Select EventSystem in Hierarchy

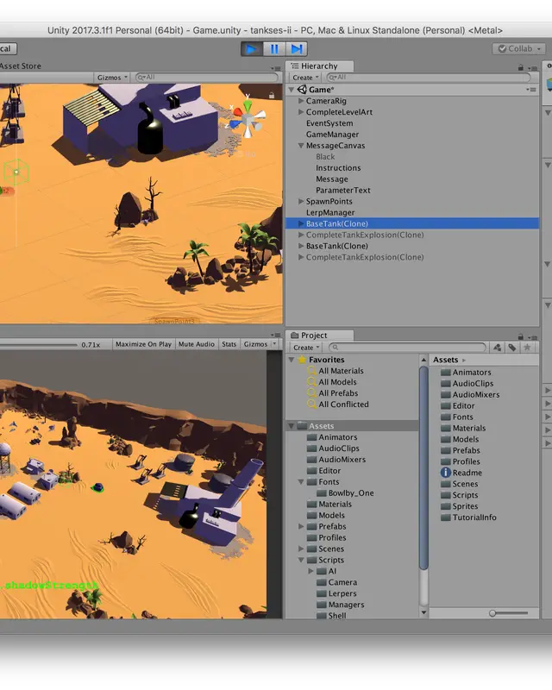coord(329,123)
